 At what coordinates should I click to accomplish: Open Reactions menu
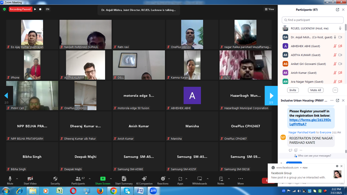pyautogui.click(x=163, y=180)
